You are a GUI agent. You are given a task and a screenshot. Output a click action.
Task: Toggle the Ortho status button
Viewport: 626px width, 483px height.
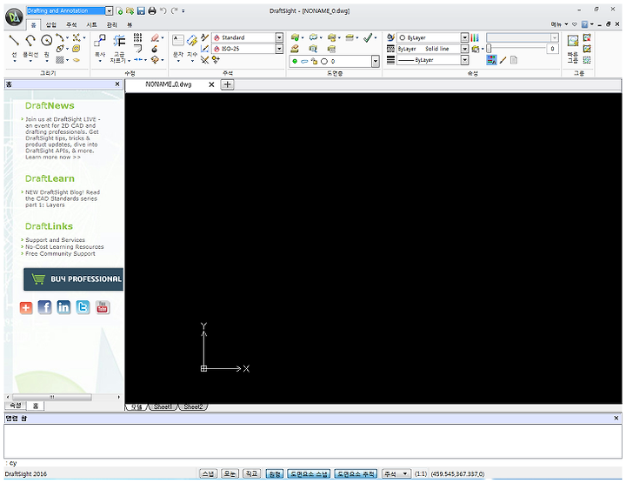coord(251,473)
